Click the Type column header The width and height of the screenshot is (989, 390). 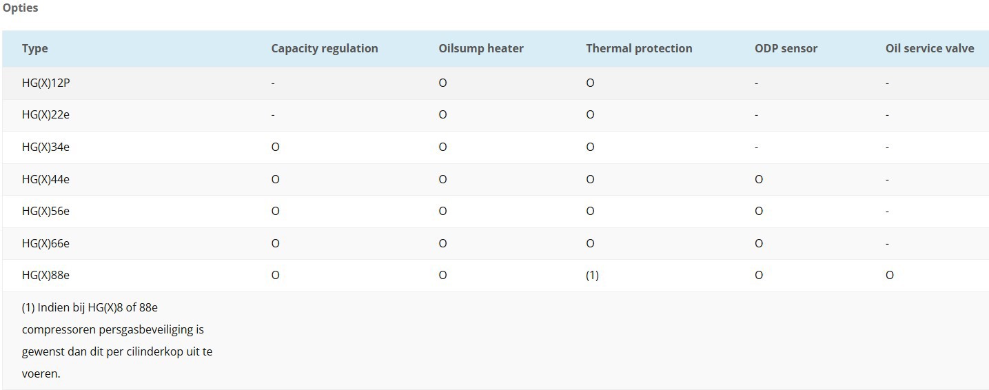[x=34, y=48]
